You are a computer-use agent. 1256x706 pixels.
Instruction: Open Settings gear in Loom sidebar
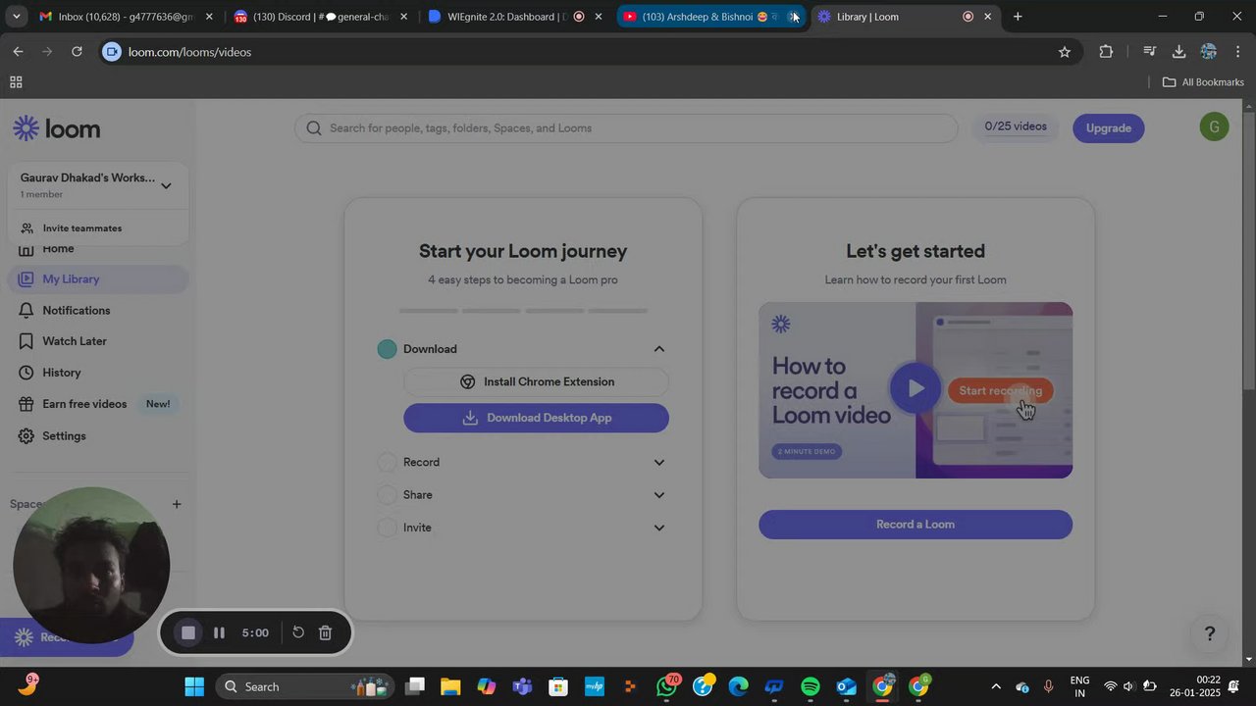[52, 435]
